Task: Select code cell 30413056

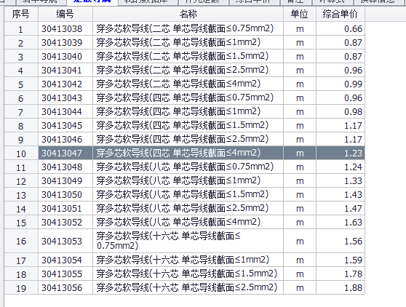Action: 65,288
